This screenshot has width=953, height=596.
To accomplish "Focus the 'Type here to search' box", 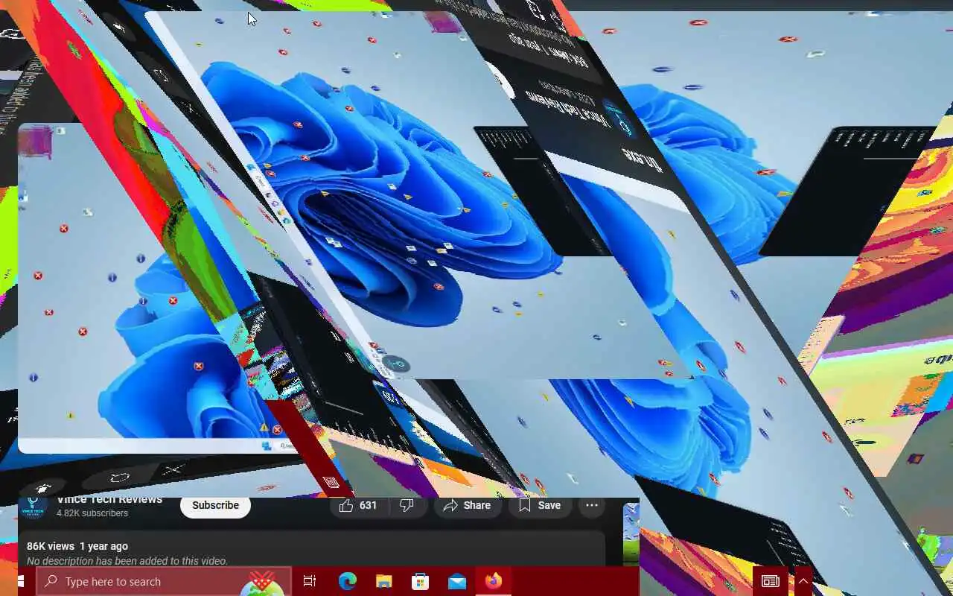I will (x=164, y=581).
